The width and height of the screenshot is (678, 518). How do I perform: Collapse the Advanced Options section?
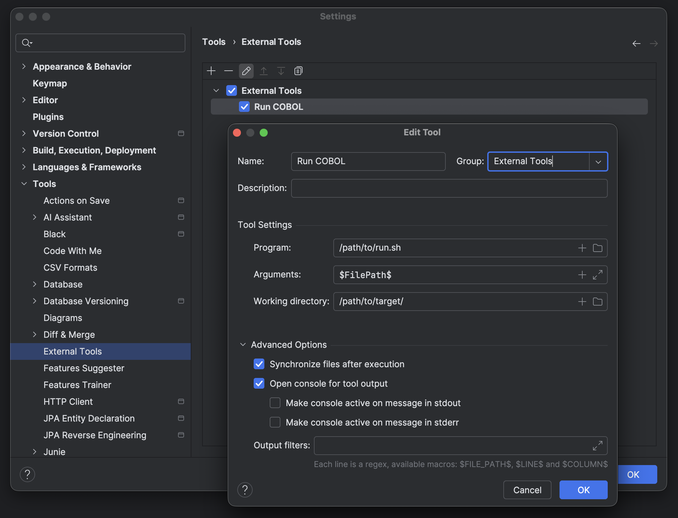pos(243,344)
